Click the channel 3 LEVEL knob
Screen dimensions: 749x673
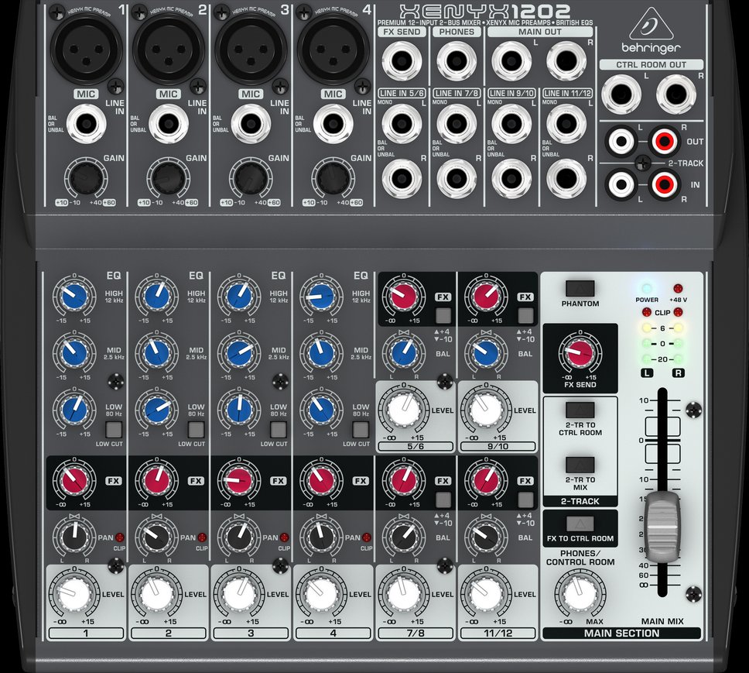pyautogui.click(x=239, y=595)
